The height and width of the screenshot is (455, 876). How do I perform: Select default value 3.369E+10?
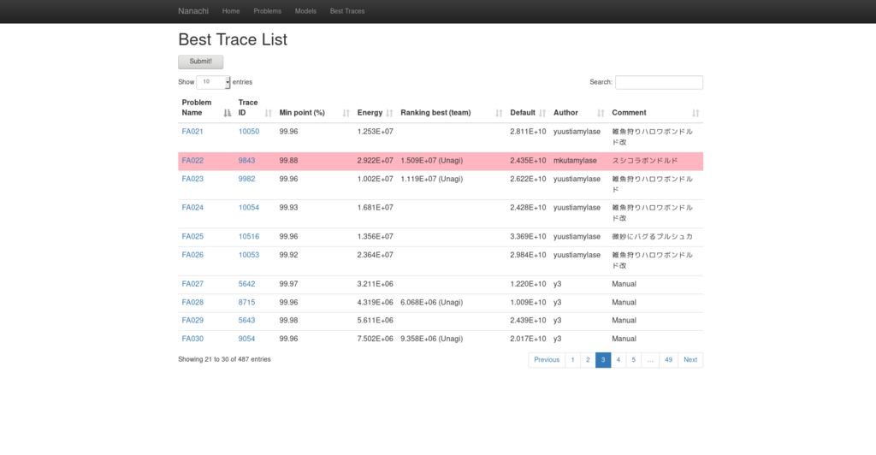point(528,237)
